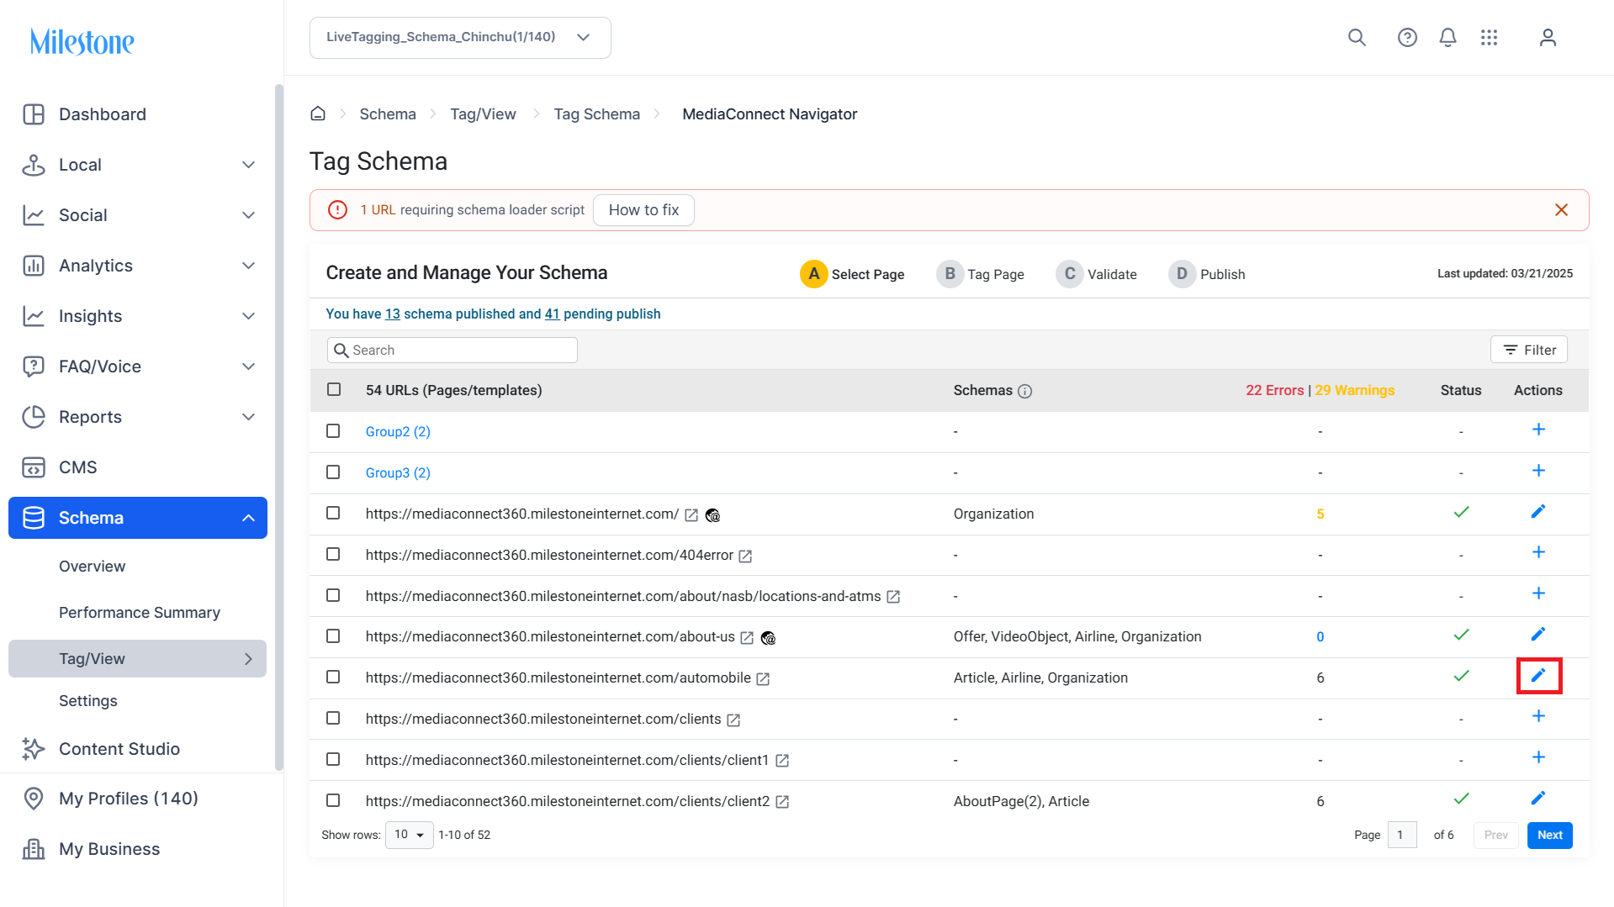Add schema to Group3 (2) row
The height and width of the screenshot is (907, 1614).
tap(1538, 471)
